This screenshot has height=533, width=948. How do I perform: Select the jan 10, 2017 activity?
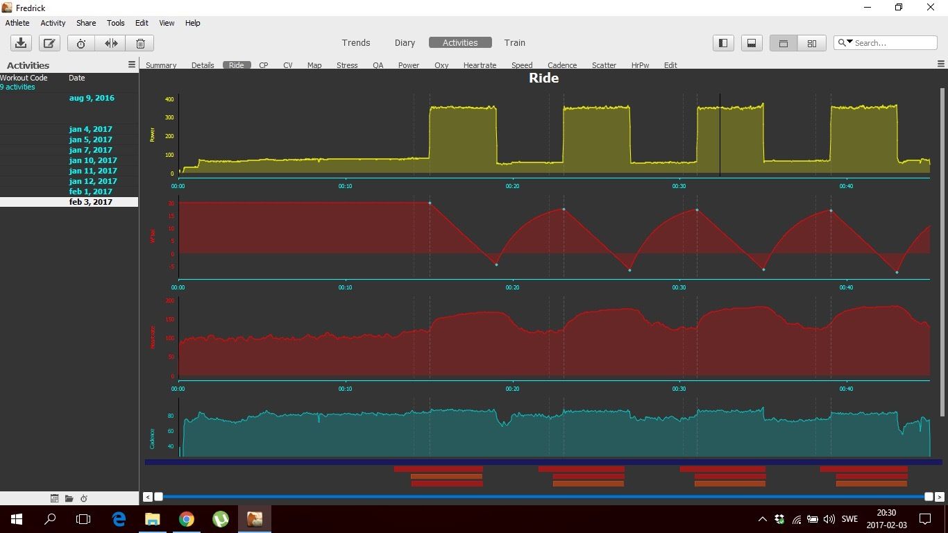click(x=93, y=160)
